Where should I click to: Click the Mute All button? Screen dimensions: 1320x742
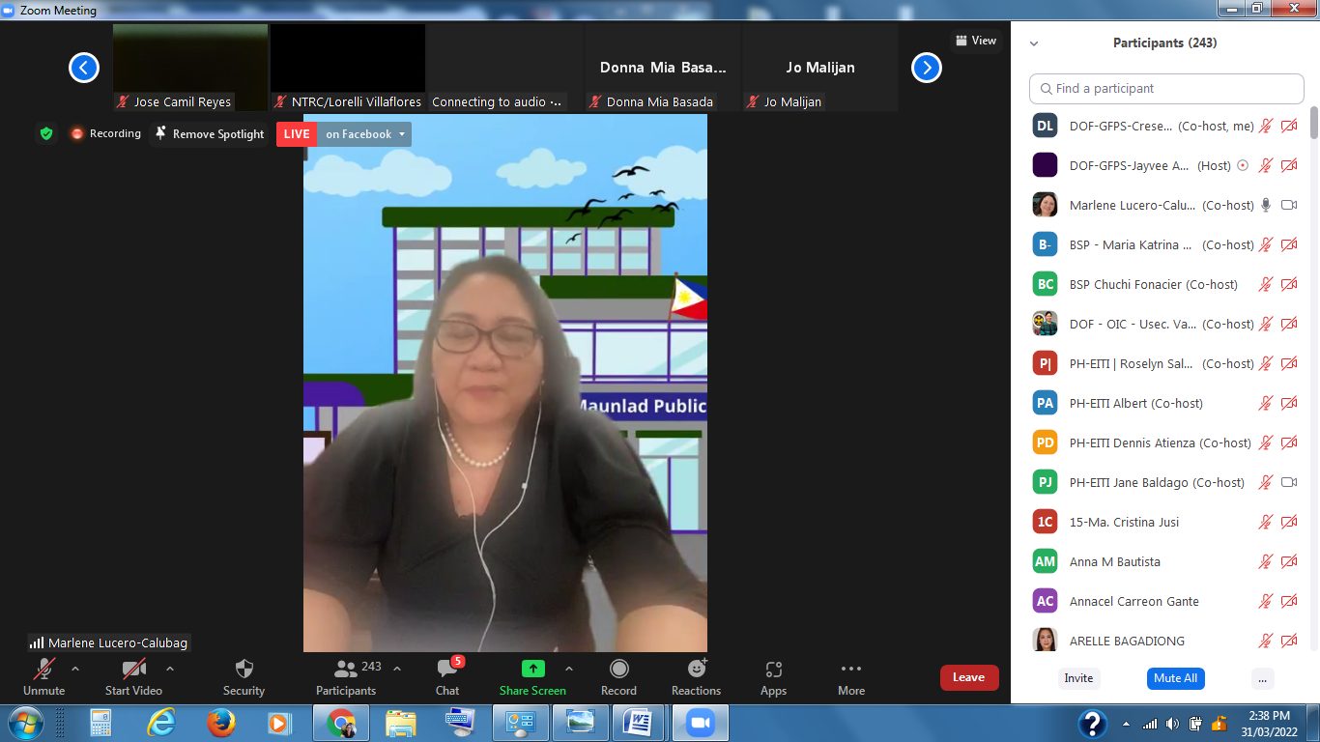coord(1176,678)
